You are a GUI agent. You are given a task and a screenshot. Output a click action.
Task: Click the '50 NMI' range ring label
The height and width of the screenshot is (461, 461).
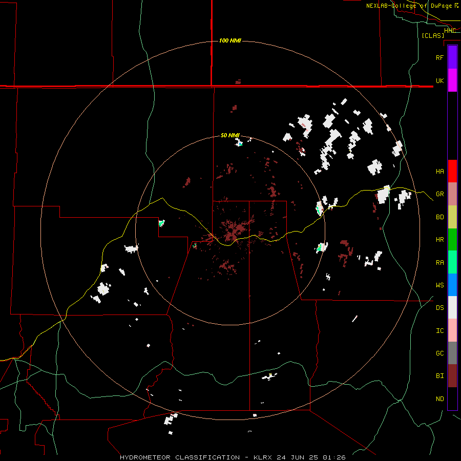click(230, 135)
